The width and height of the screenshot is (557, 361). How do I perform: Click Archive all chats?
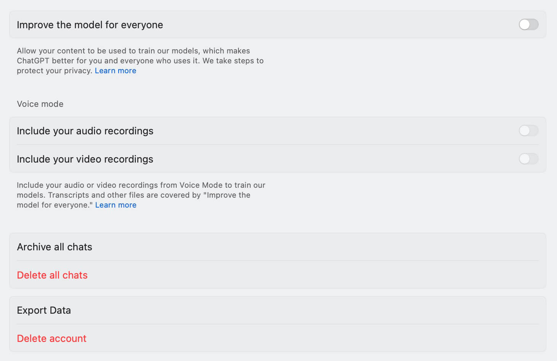pos(55,247)
